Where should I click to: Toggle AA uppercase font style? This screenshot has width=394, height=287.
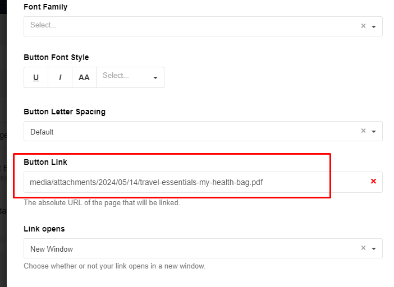pos(84,77)
